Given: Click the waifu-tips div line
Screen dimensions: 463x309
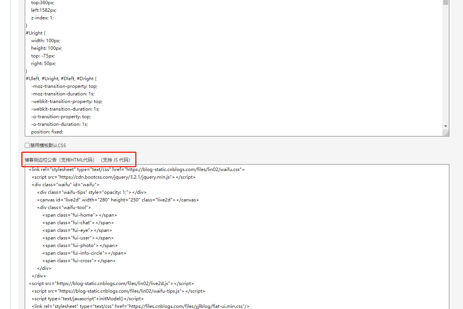Looking at the screenshot, I should click(x=92, y=192).
